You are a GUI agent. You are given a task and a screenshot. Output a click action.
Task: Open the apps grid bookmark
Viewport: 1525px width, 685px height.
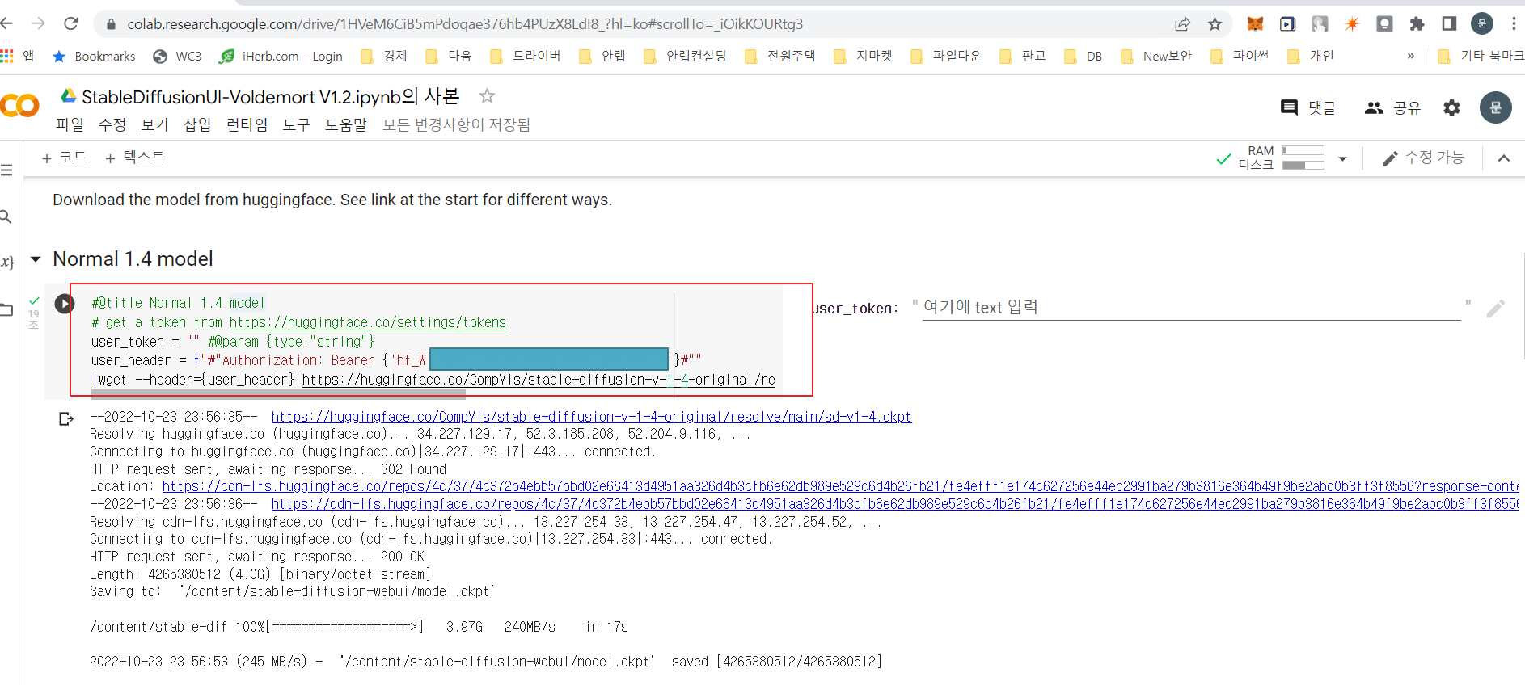(x=18, y=56)
